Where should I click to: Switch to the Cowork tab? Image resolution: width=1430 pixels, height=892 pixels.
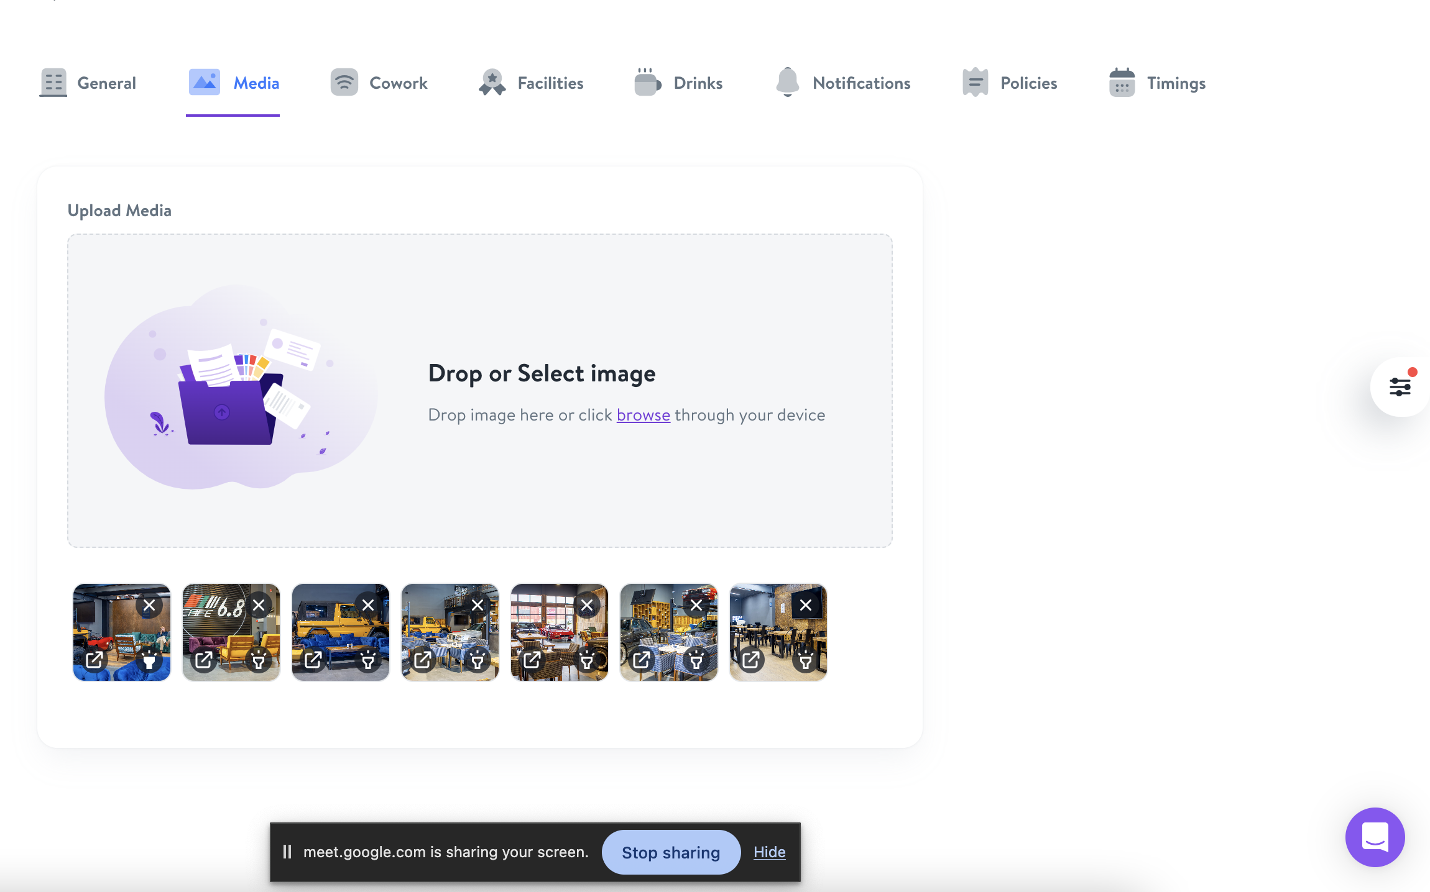tap(379, 83)
